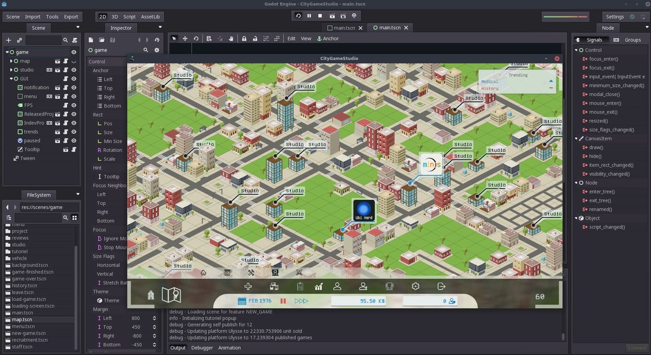651x355 pixels.
Task: Select the Move mode tool in the editor toolbar
Action: [185, 39]
